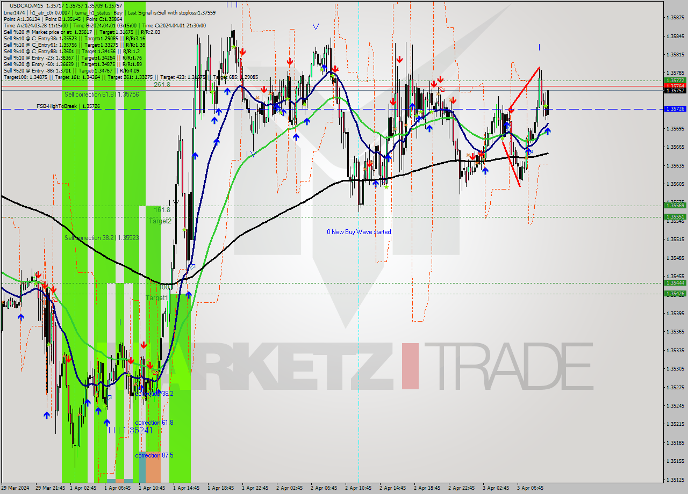This screenshot has width=688, height=494.
Task: Select the red 1.35764 price tag
Action: tap(675, 86)
